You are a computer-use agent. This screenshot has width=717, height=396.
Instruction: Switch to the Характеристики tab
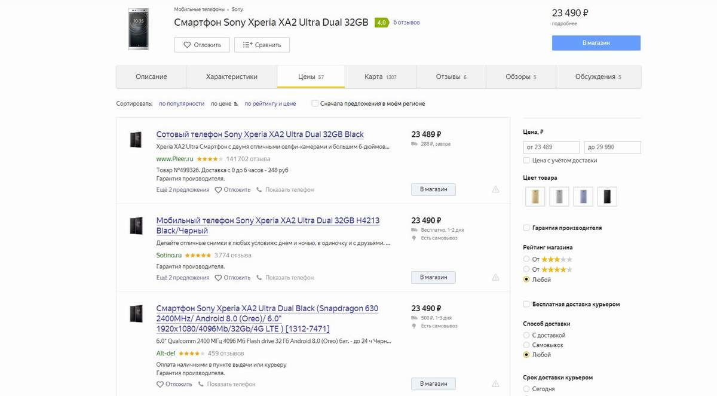(x=232, y=76)
